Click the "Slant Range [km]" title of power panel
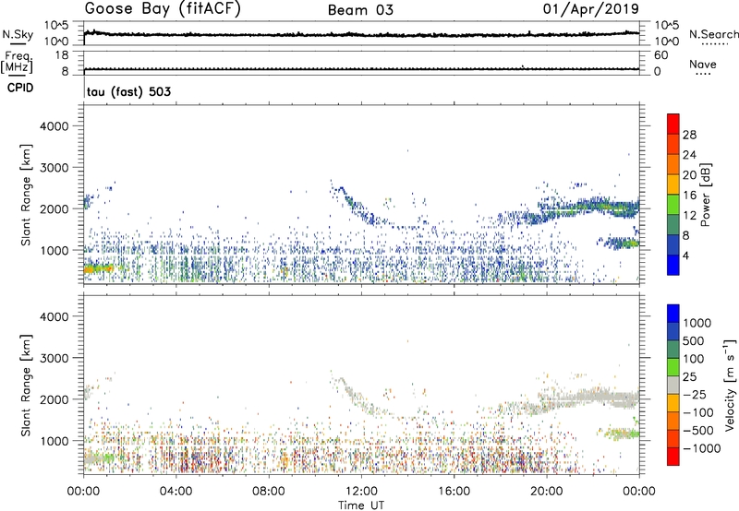 coord(26,195)
